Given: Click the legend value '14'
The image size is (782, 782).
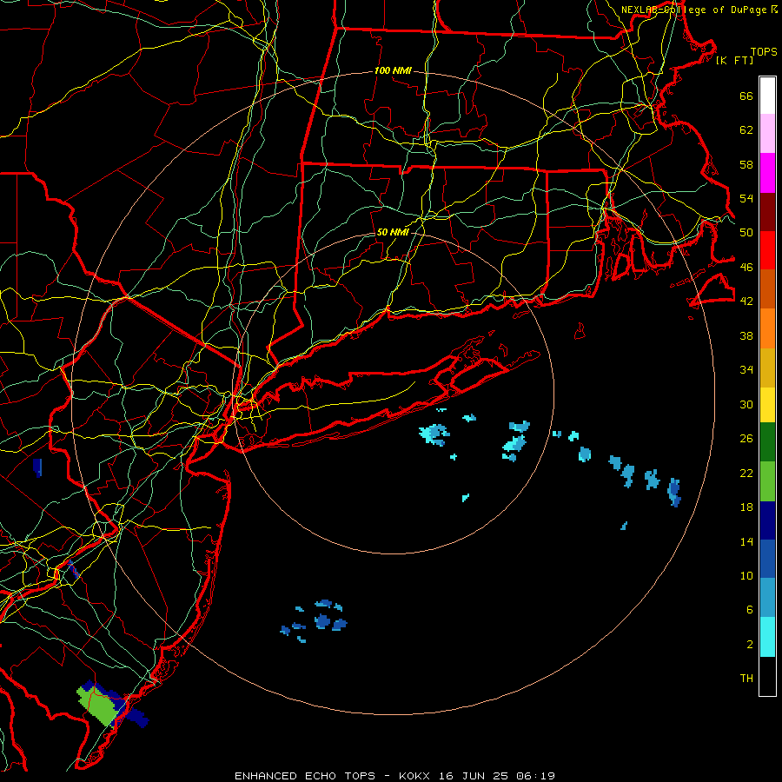Looking at the screenshot, I should (x=746, y=541).
